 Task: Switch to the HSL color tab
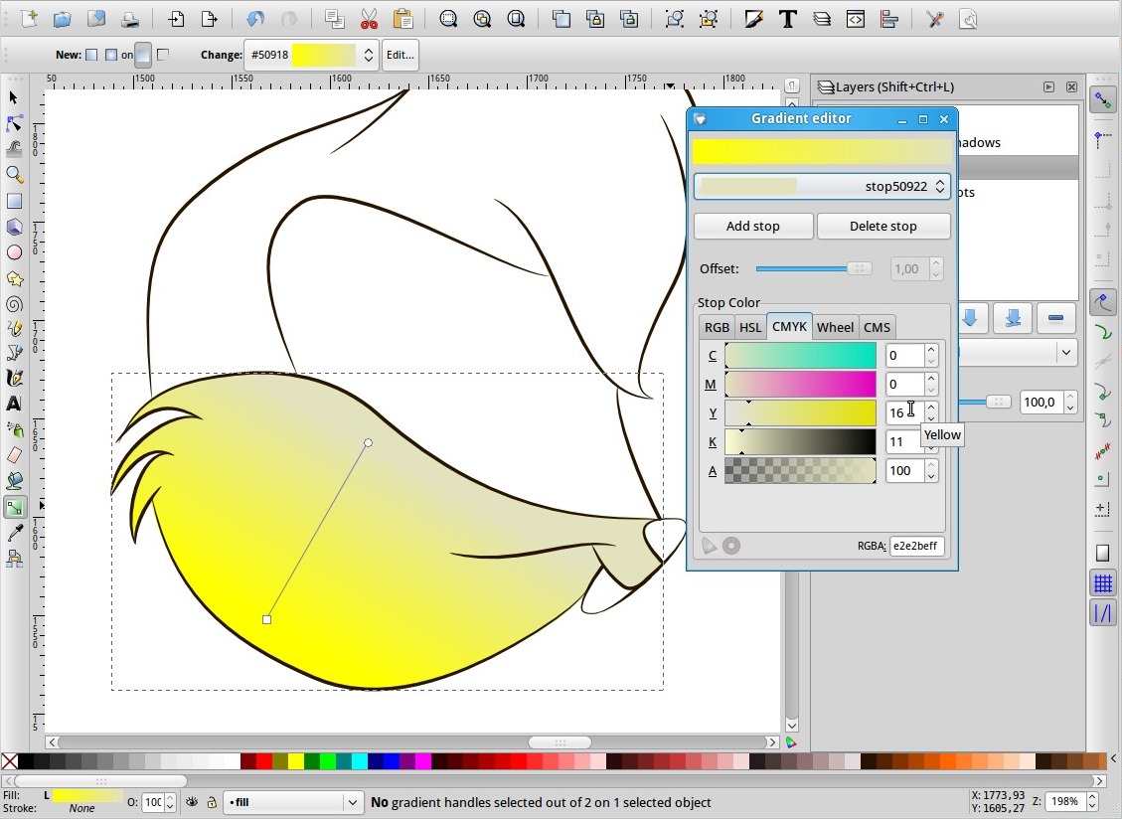[750, 327]
